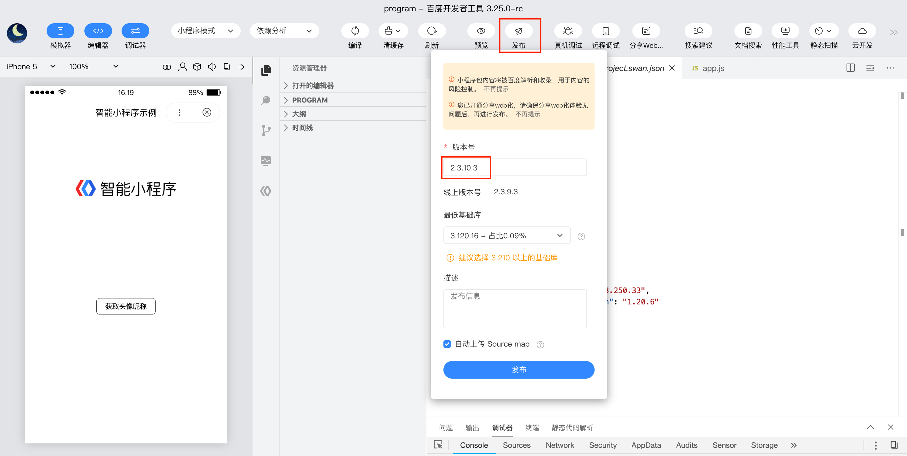The width and height of the screenshot is (907, 456).
Task: Click the 编译 compile icon
Action: click(x=355, y=31)
